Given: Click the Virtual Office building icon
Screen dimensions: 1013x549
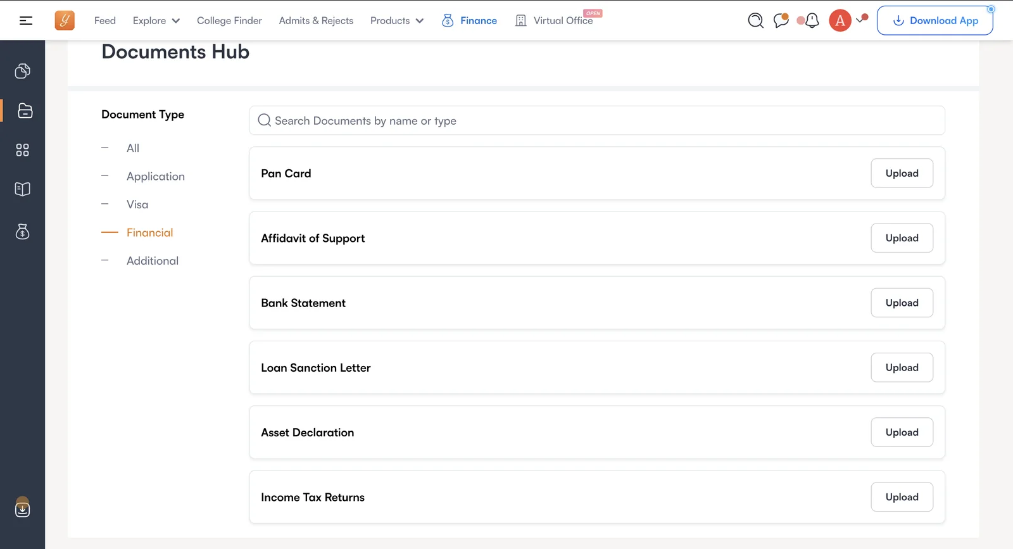Looking at the screenshot, I should (521, 21).
